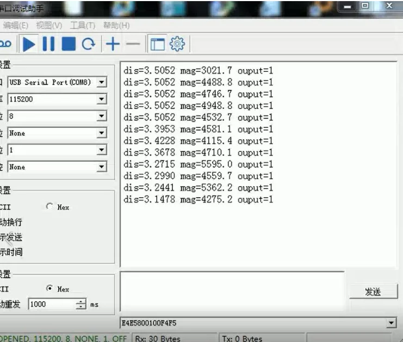Open the 编辑(E) menu
Image resolution: width=403 pixels, height=342 pixels.
tap(16, 26)
